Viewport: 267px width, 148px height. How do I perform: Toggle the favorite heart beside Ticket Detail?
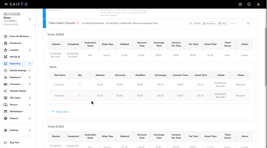click(77, 23)
